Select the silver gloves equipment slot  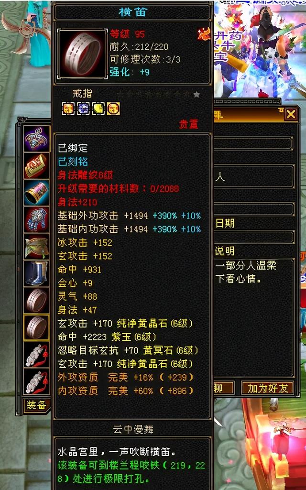tap(36, 219)
